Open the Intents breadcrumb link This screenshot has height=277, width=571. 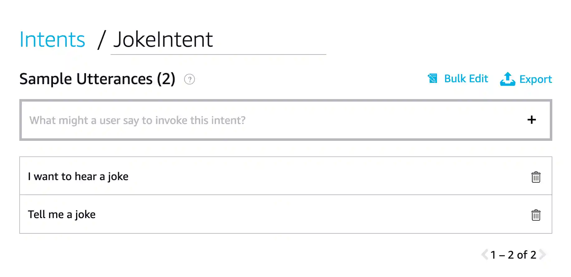pos(52,39)
